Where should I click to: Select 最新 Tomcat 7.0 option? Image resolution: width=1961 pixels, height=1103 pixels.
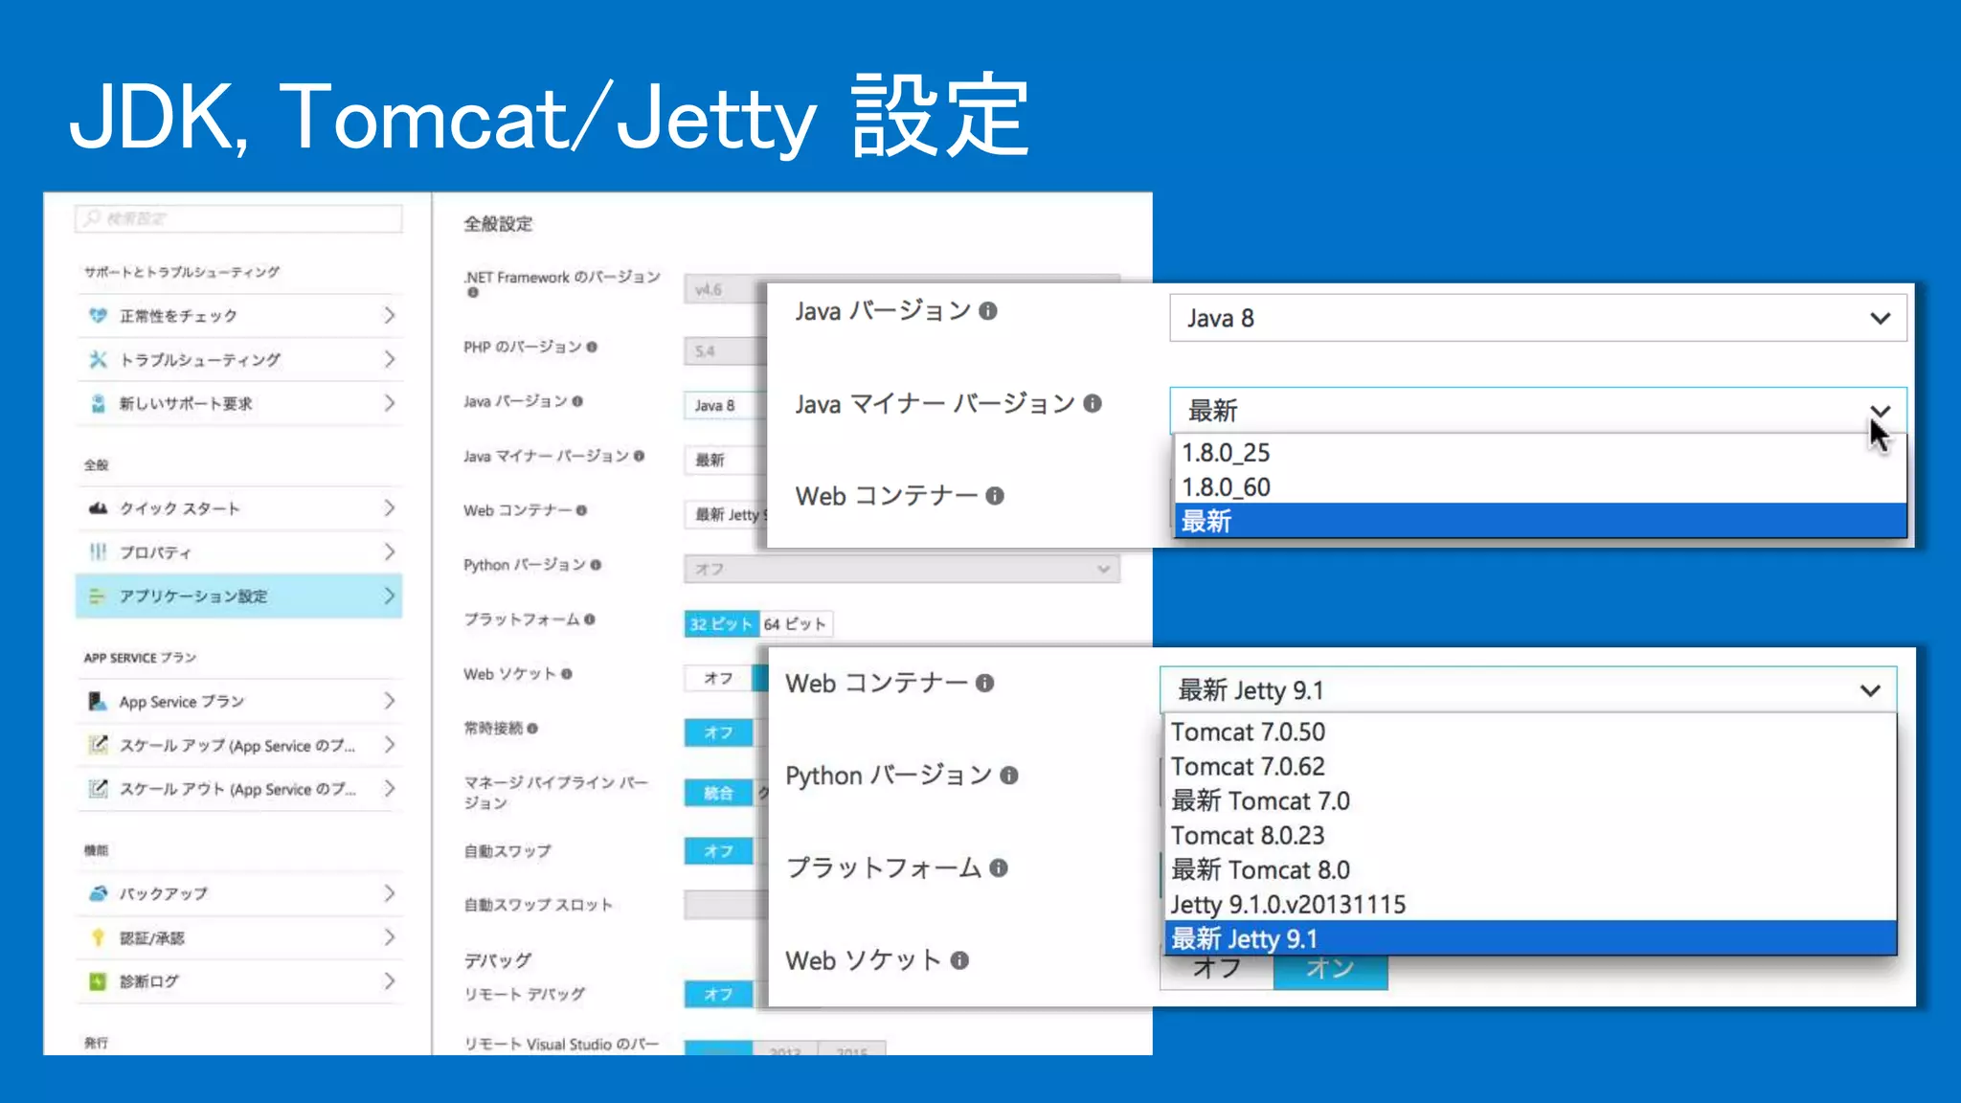click(1260, 800)
